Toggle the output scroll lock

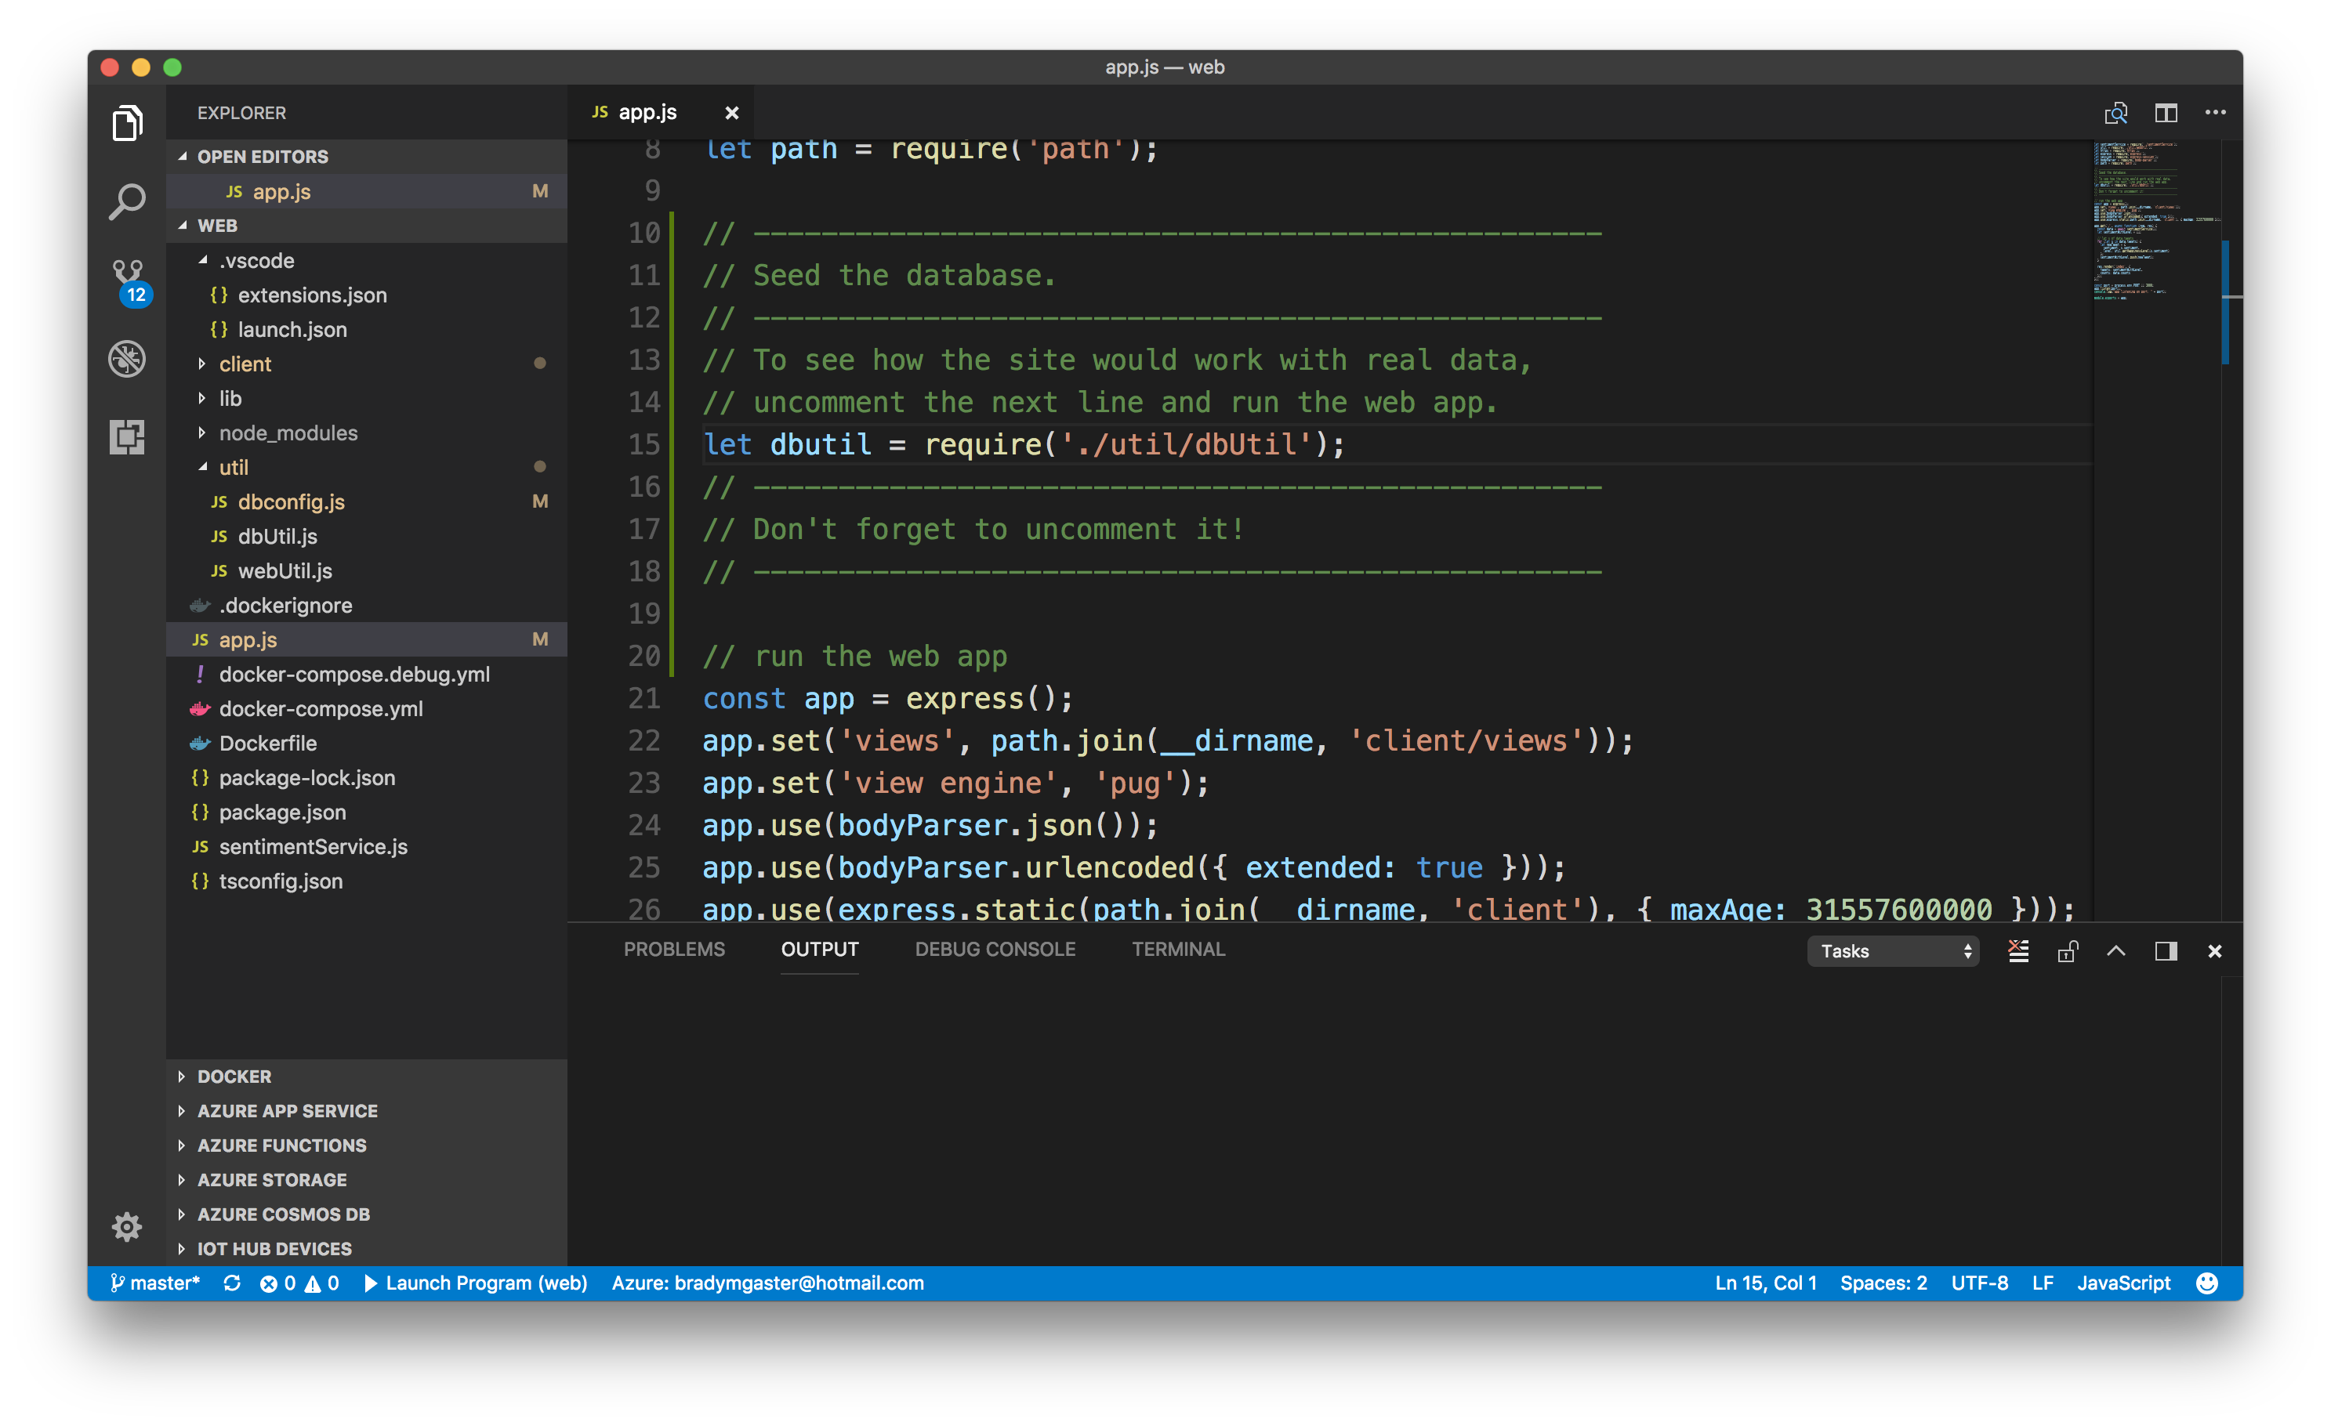[2067, 951]
